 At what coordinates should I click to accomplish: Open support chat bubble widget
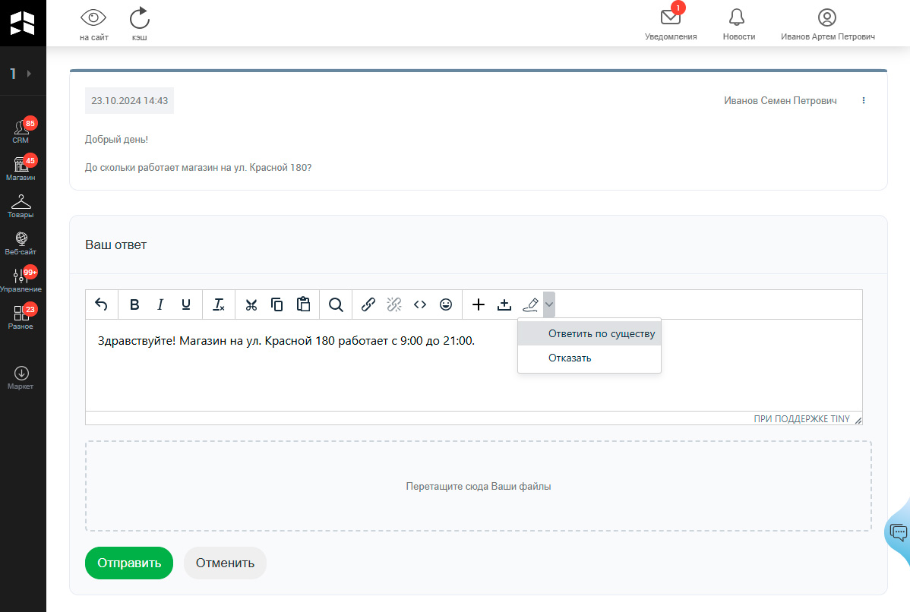[x=899, y=532]
